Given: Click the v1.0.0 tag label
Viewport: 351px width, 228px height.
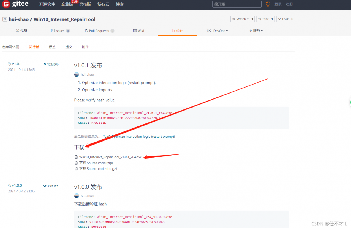Looking at the screenshot, I should tap(17, 185).
